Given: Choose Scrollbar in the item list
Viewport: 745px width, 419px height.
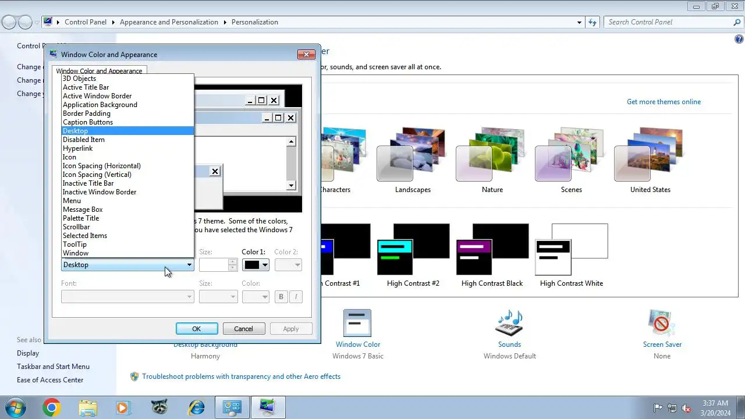Looking at the screenshot, I should click(127, 227).
